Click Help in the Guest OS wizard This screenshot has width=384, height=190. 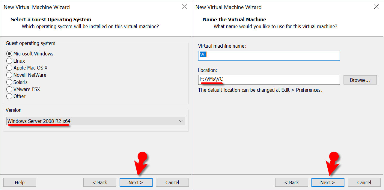20,183
